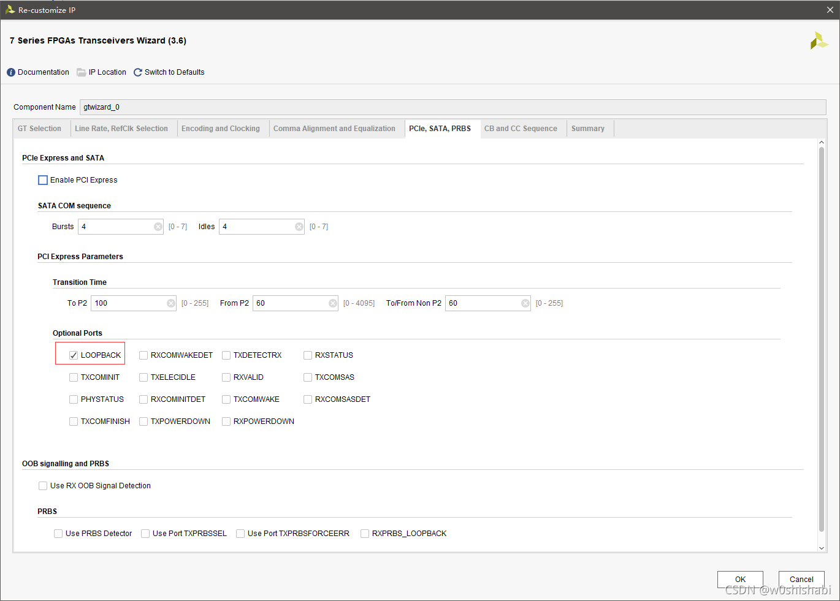Screen dimensions: 840x601
Task: Clear the Idles field with its X icon
Action: 299,227
